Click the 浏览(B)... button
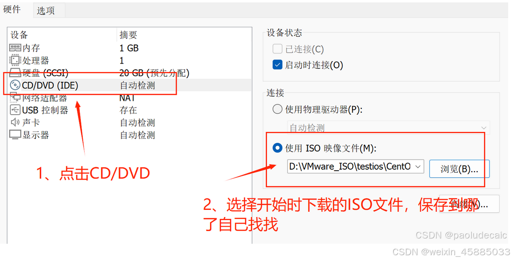Viewport: 512px width, 260px height. (x=459, y=169)
